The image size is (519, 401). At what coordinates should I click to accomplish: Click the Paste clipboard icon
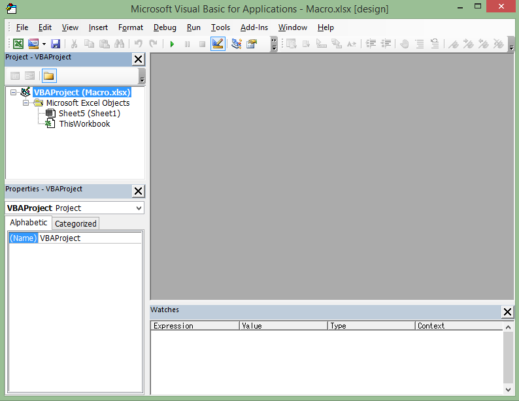(x=105, y=44)
